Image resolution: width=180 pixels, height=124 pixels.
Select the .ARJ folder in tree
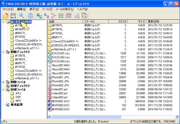[x=18, y=93]
